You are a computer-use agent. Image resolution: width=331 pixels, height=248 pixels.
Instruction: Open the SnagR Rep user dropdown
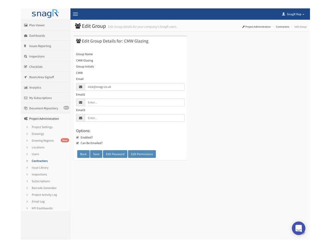click(x=293, y=14)
